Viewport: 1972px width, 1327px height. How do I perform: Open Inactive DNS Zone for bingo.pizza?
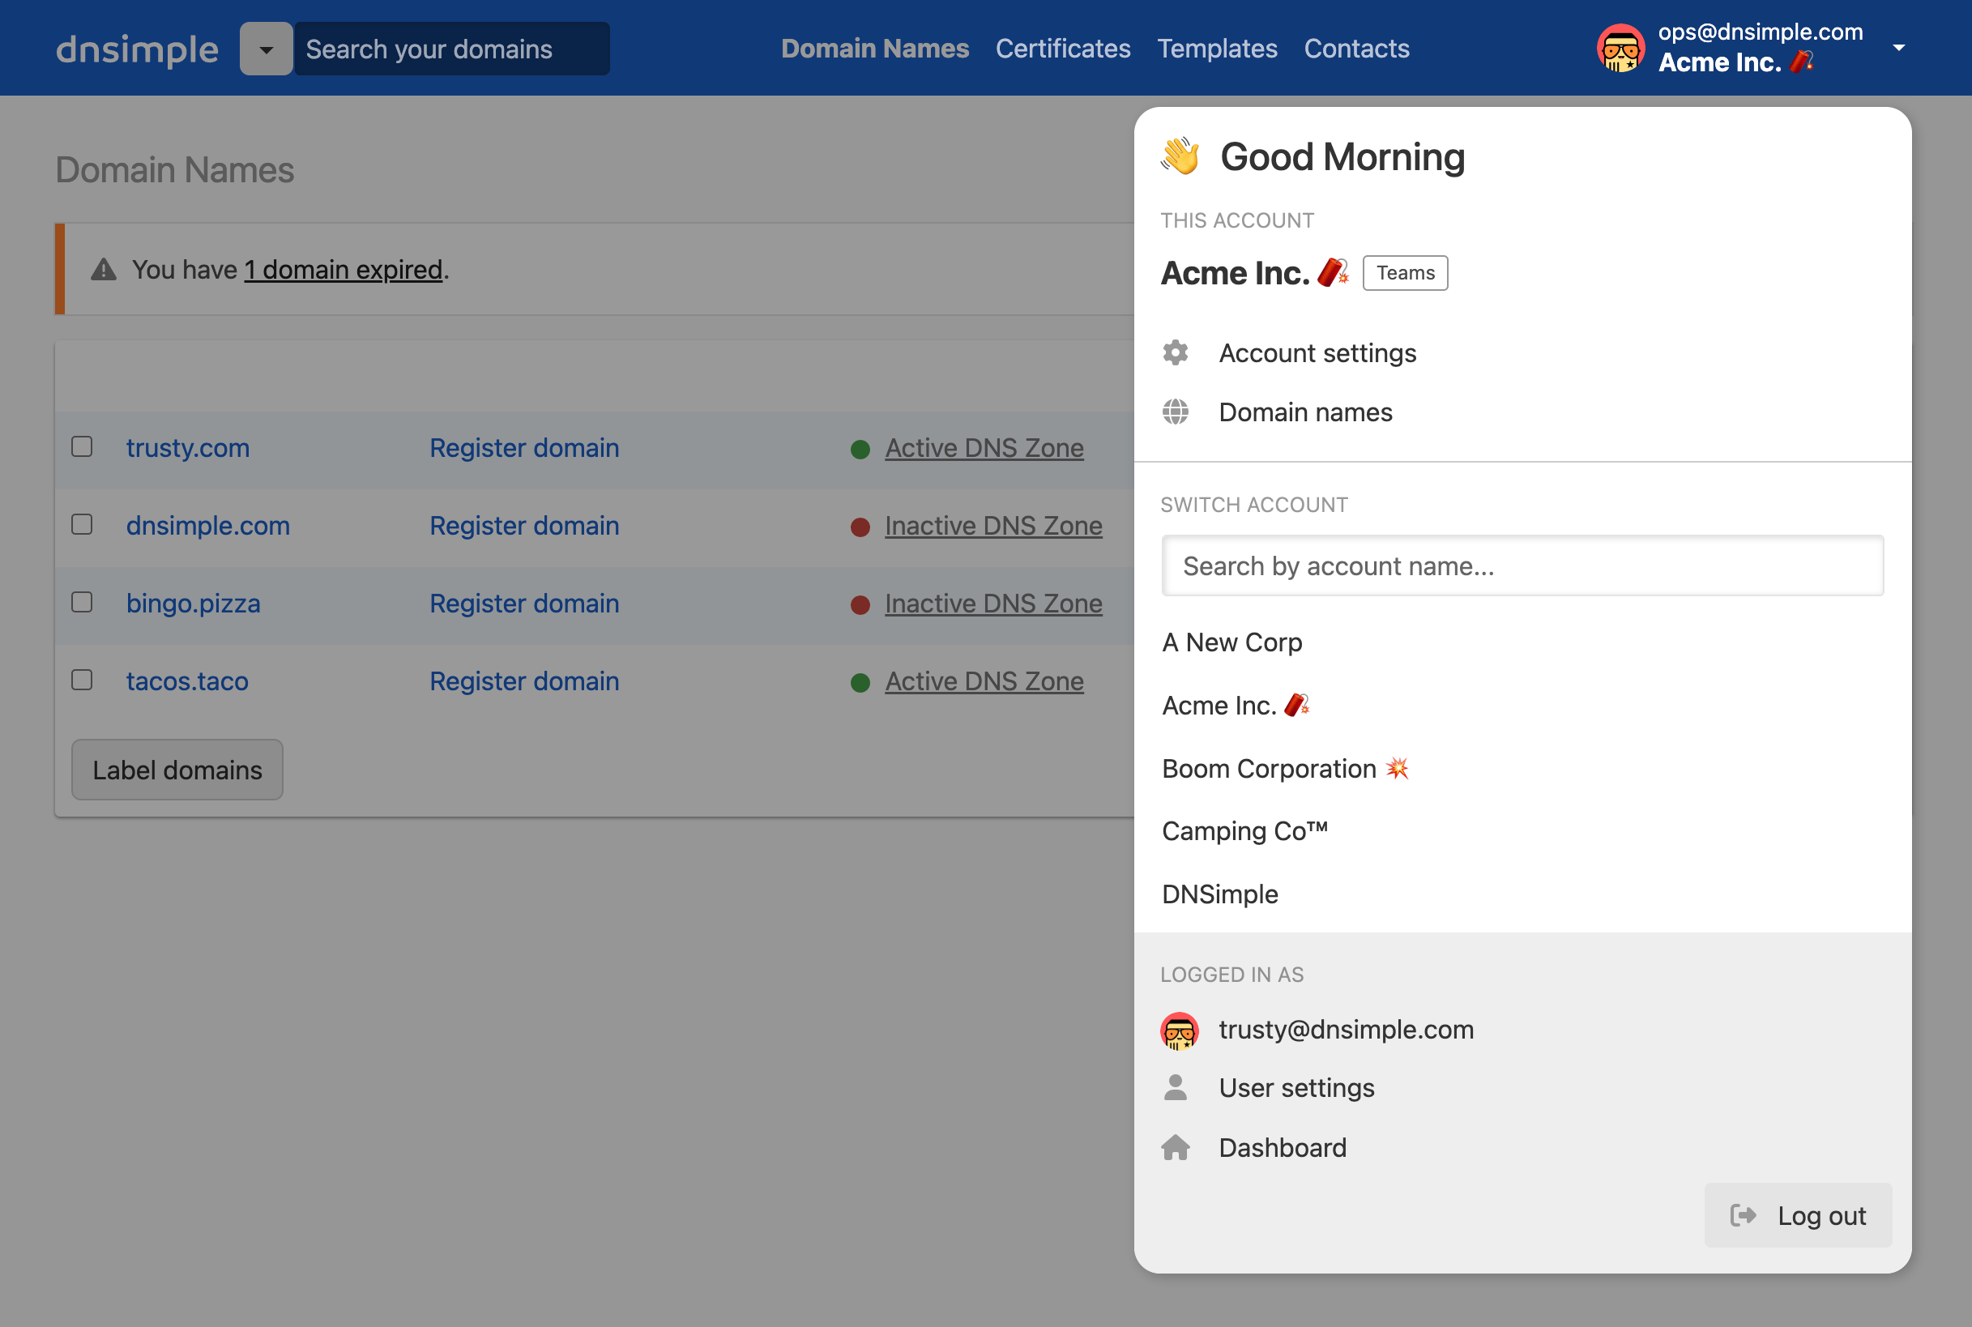pos(992,604)
